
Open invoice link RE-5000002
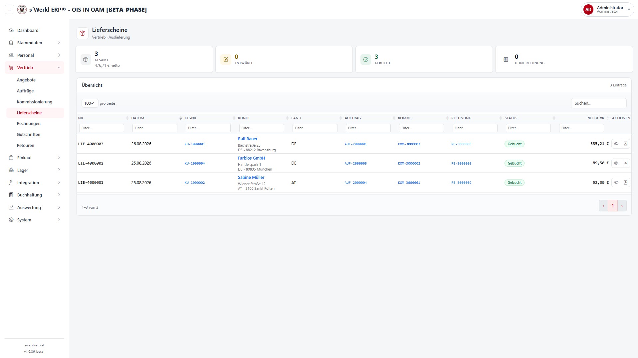pyautogui.click(x=461, y=182)
